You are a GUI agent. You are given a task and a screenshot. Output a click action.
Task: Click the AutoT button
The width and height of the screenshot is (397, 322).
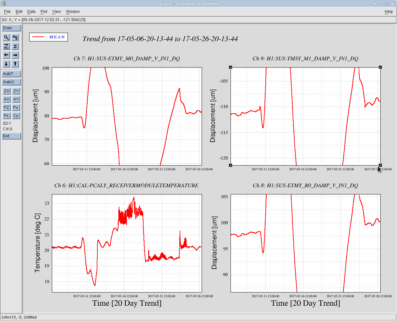[x=11, y=74]
